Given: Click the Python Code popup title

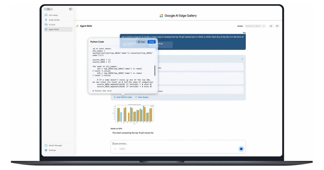Looking at the screenshot, I should (x=97, y=42).
